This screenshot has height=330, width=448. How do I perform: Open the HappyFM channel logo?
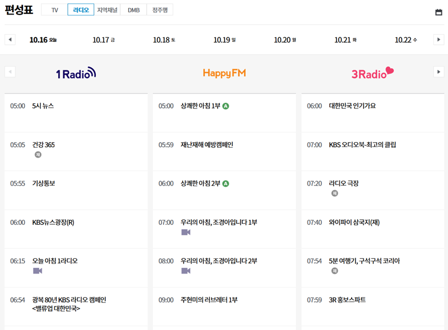225,73
